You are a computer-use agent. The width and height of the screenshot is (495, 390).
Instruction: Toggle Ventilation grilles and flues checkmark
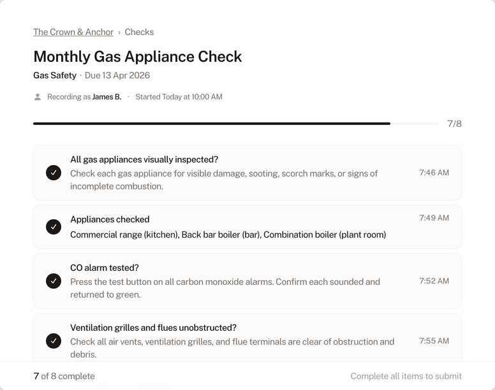54,341
